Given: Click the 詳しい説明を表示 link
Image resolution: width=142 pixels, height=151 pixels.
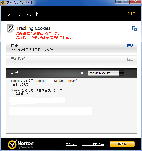Looking at the screenshot, I should [x=93, y=144].
